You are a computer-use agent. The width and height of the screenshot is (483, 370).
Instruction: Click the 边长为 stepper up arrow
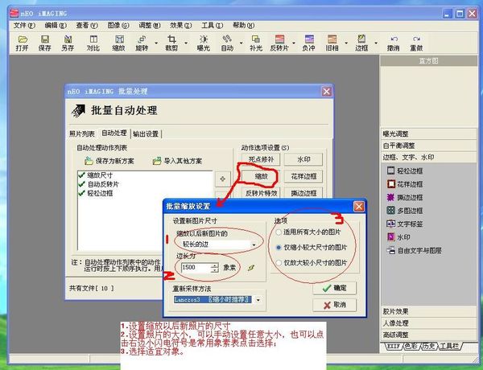tap(214, 264)
